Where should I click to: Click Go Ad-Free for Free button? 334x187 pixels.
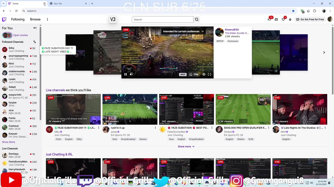point(310,19)
